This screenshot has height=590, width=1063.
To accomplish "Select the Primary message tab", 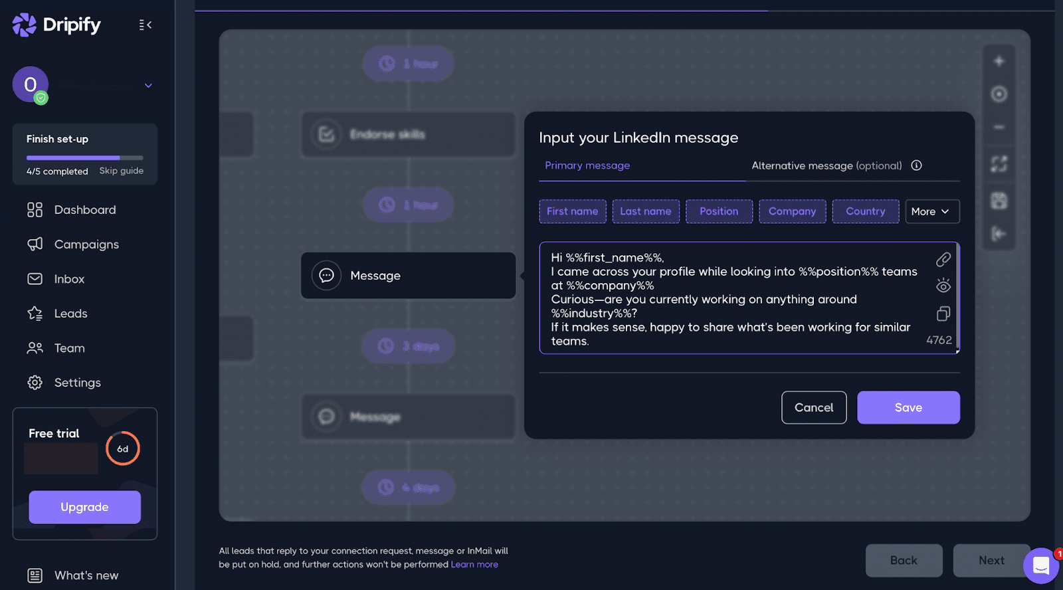I will (587, 165).
